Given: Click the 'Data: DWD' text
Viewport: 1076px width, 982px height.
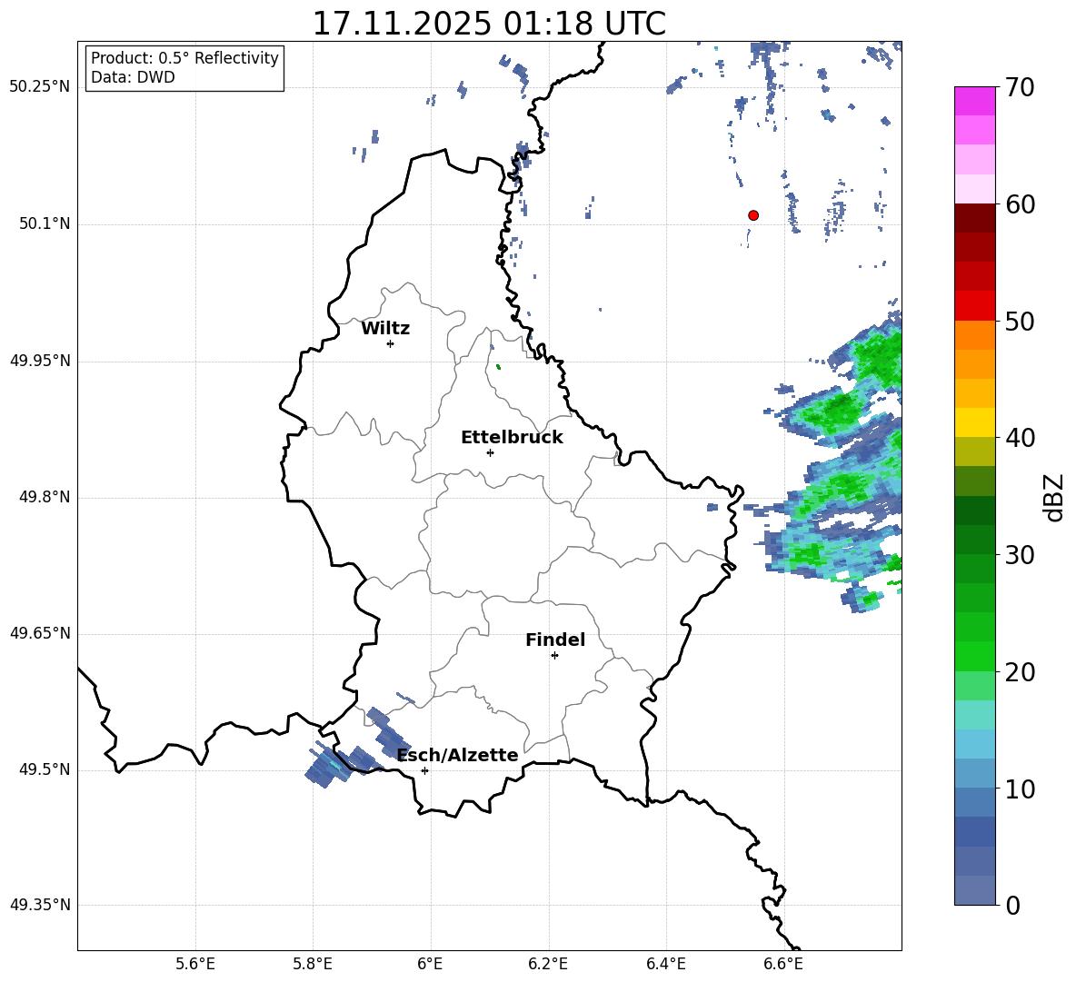Looking at the screenshot, I should [x=133, y=77].
